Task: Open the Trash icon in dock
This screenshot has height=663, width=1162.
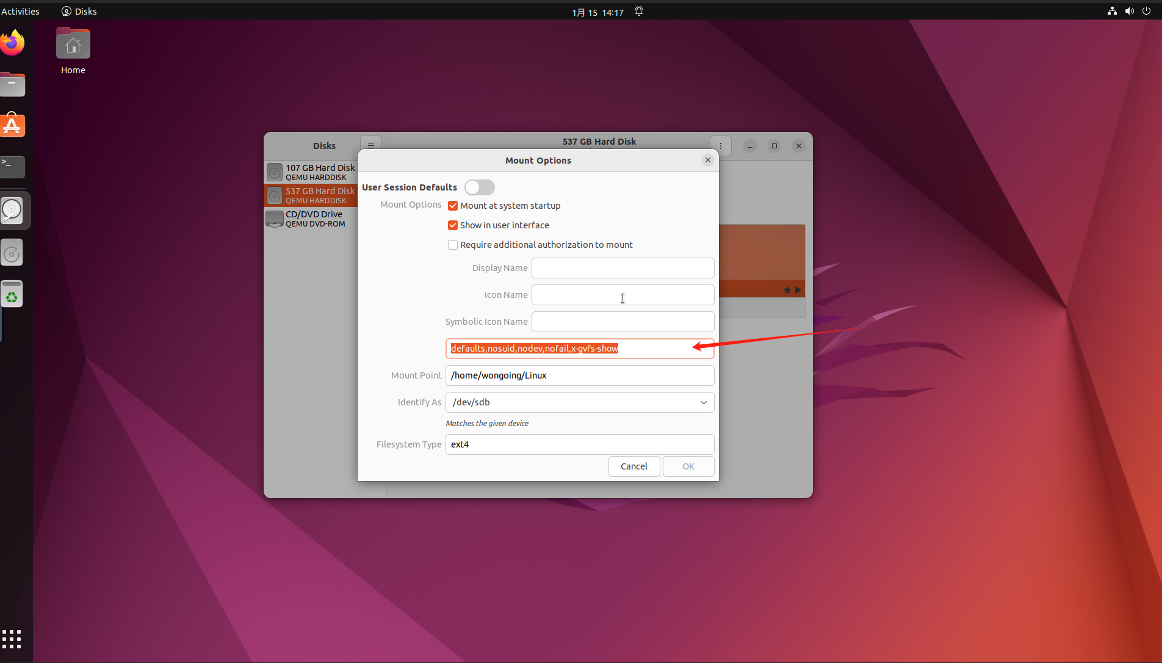Action: click(12, 295)
